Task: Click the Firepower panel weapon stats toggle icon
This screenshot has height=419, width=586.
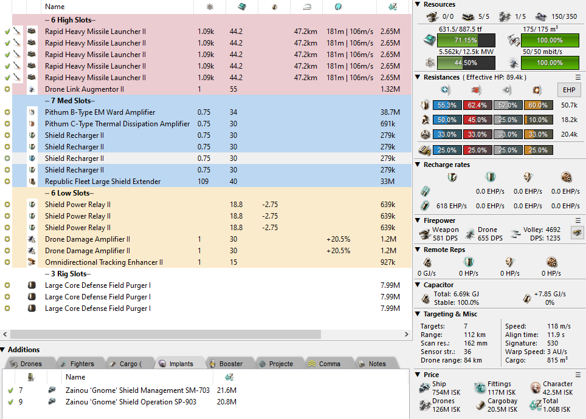Action: click(575, 231)
